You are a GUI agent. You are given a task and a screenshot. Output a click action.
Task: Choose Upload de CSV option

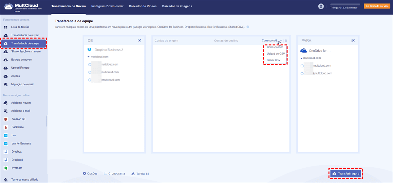tap(276, 54)
